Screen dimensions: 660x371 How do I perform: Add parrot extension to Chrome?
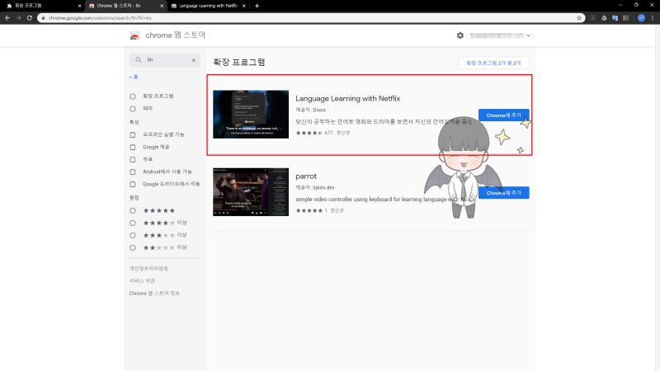point(503,193)
